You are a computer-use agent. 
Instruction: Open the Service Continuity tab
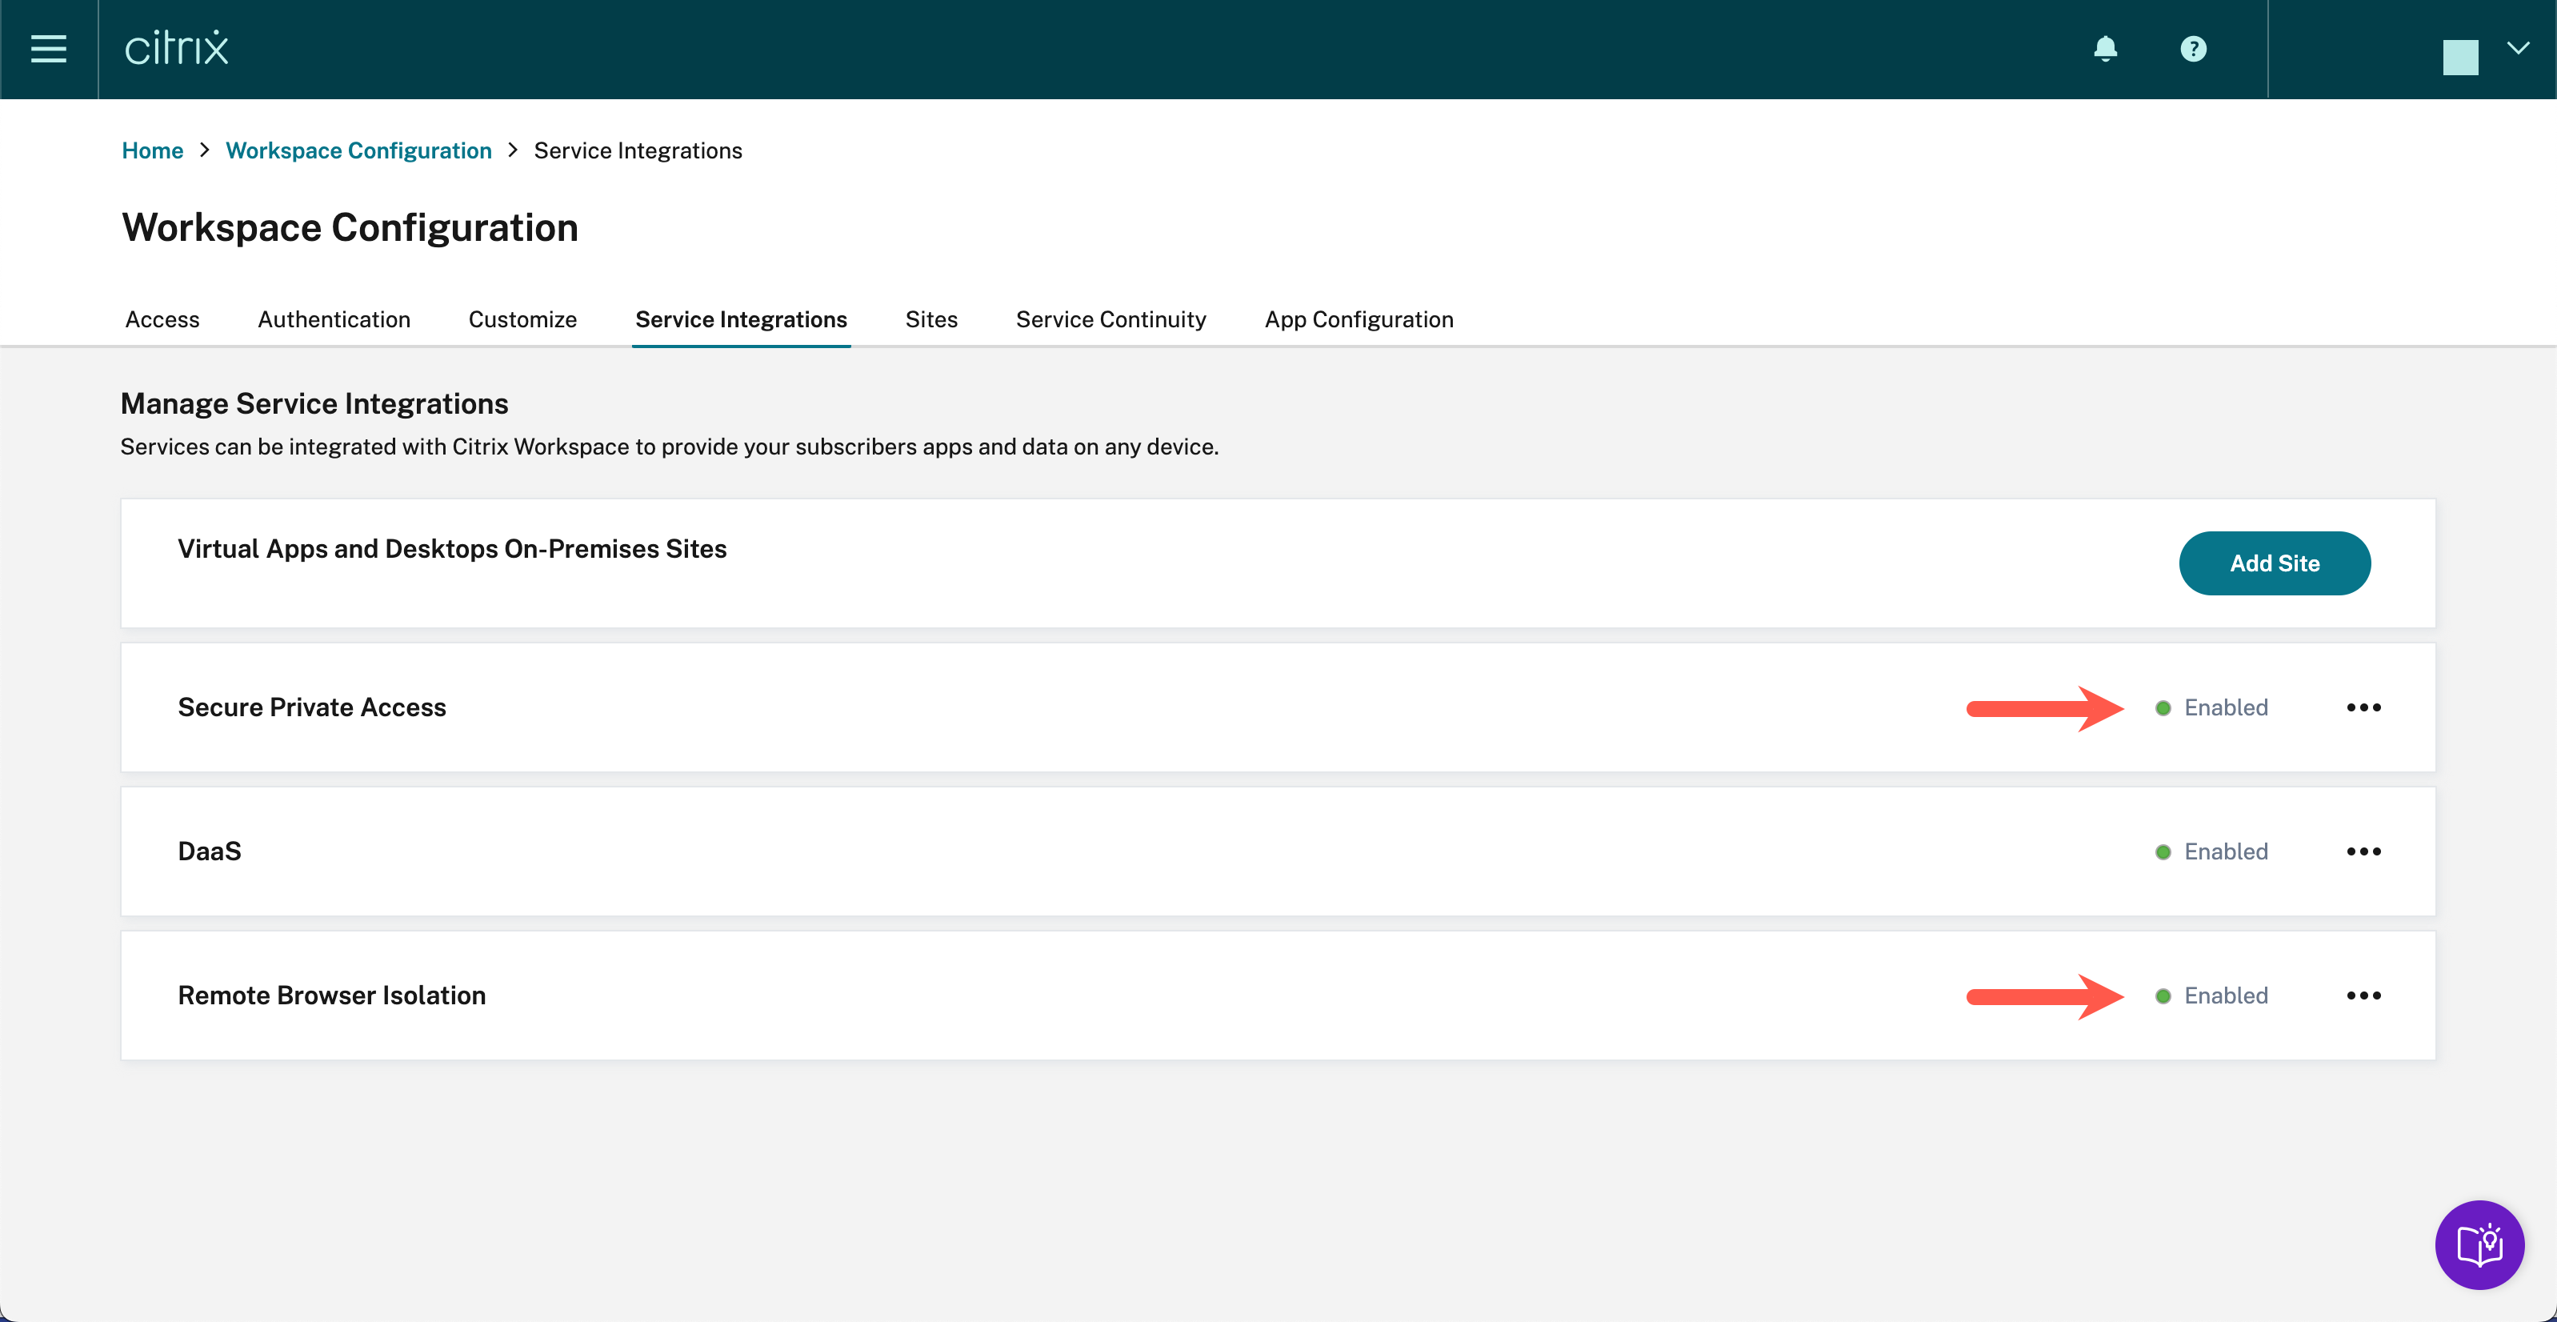point(1110,319)
